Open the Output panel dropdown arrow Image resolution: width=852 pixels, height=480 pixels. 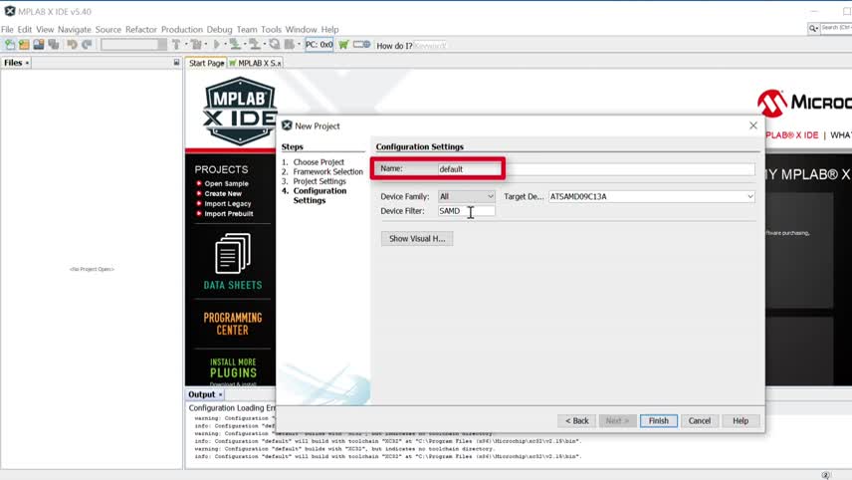tap(220, 394)
